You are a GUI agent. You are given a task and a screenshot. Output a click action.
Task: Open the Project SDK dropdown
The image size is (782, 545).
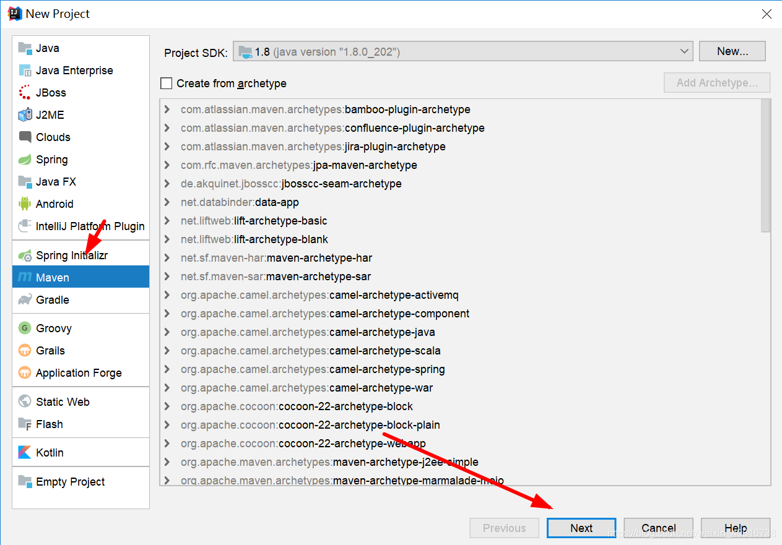coord(463,51)
